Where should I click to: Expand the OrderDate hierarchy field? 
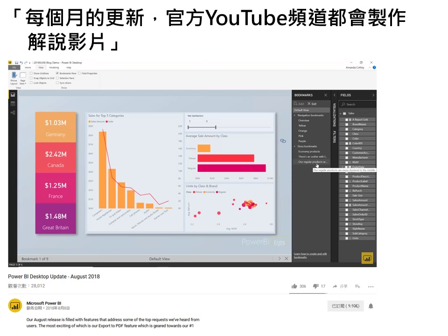(x=343, y=167)
